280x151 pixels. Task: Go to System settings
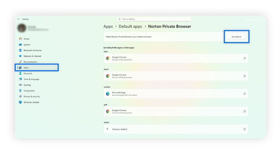27,45
